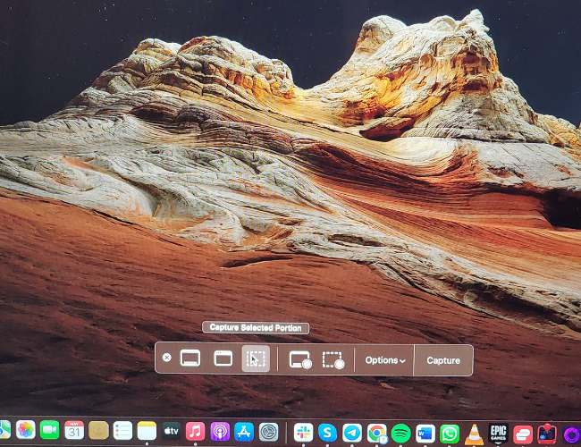Select Capture Selected Window icon
Image resolution: width=581 pixels, height=447 pixels.
(223, 358)
